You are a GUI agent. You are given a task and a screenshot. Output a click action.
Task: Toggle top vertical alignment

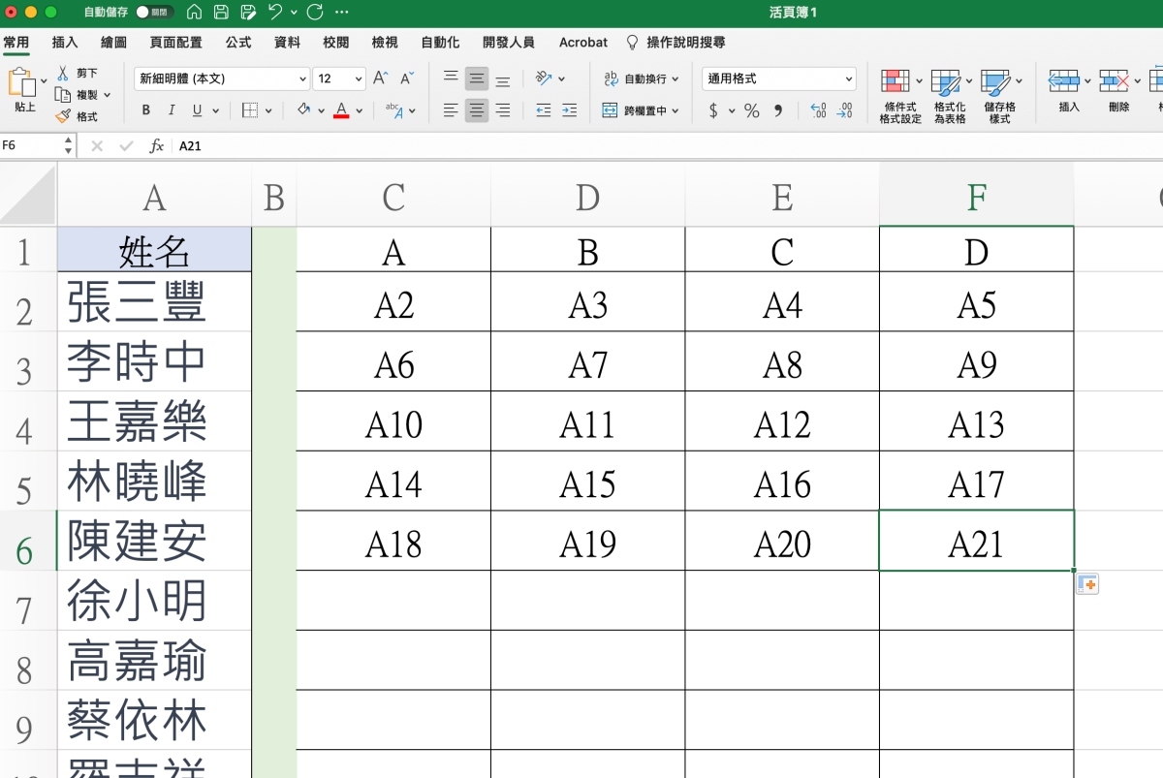tap(451, 78)
